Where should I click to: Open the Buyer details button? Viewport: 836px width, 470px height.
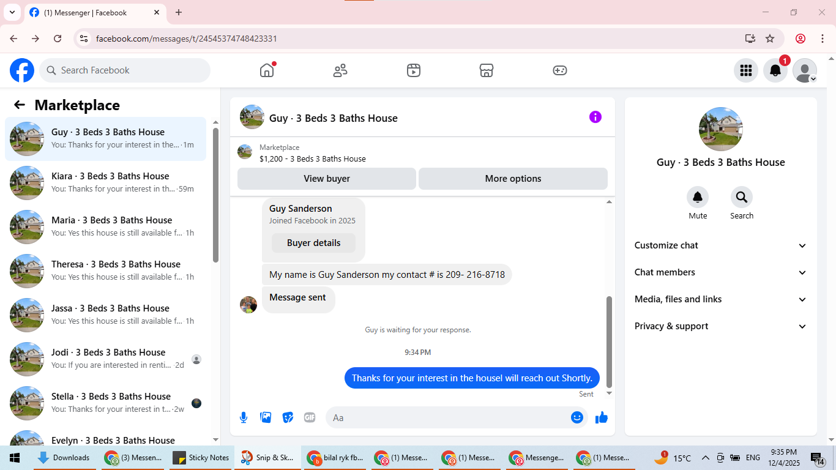pyautogui.click(x=313, y=243)
